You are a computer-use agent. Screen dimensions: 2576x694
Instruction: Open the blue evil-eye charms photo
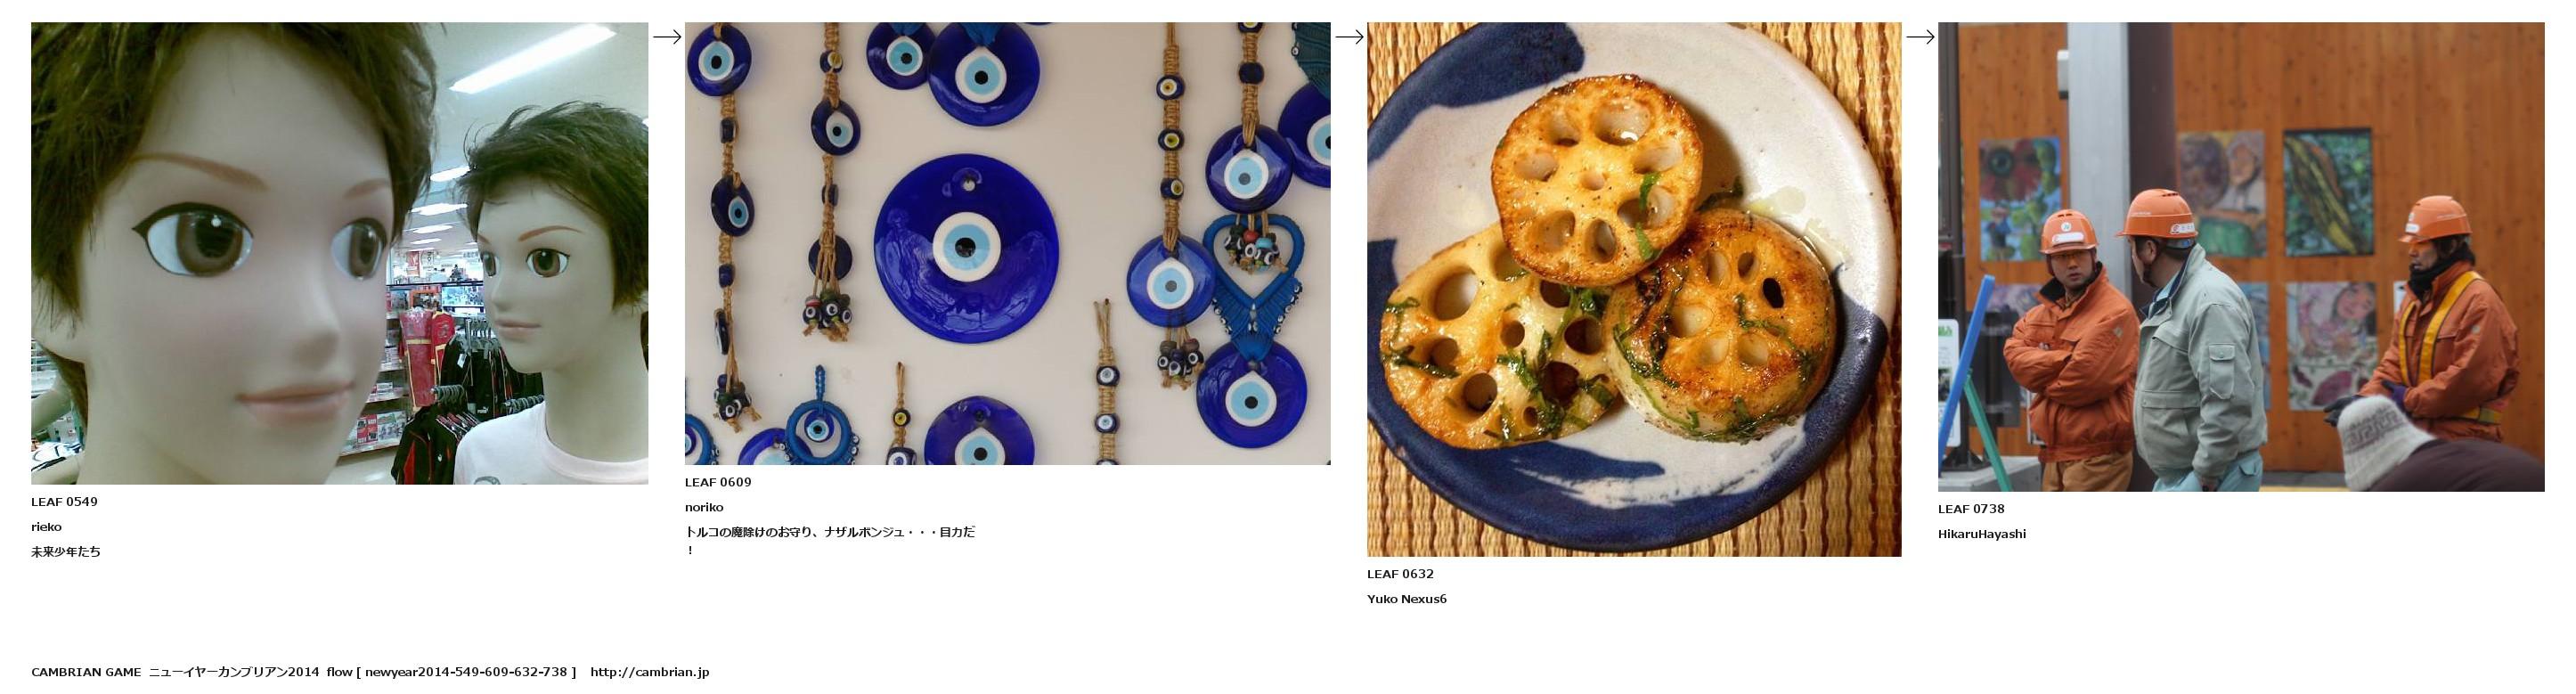tap(1007, 243)
